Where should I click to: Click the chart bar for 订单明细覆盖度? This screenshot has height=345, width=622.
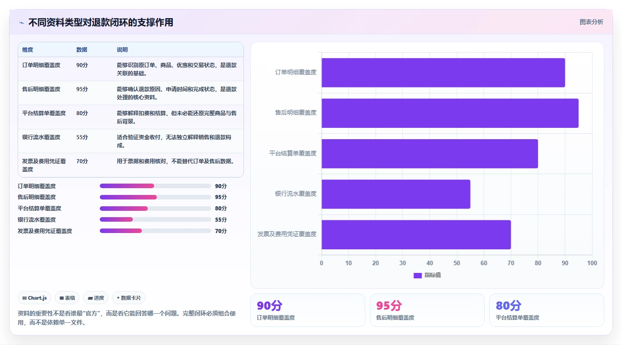point(443,73)
